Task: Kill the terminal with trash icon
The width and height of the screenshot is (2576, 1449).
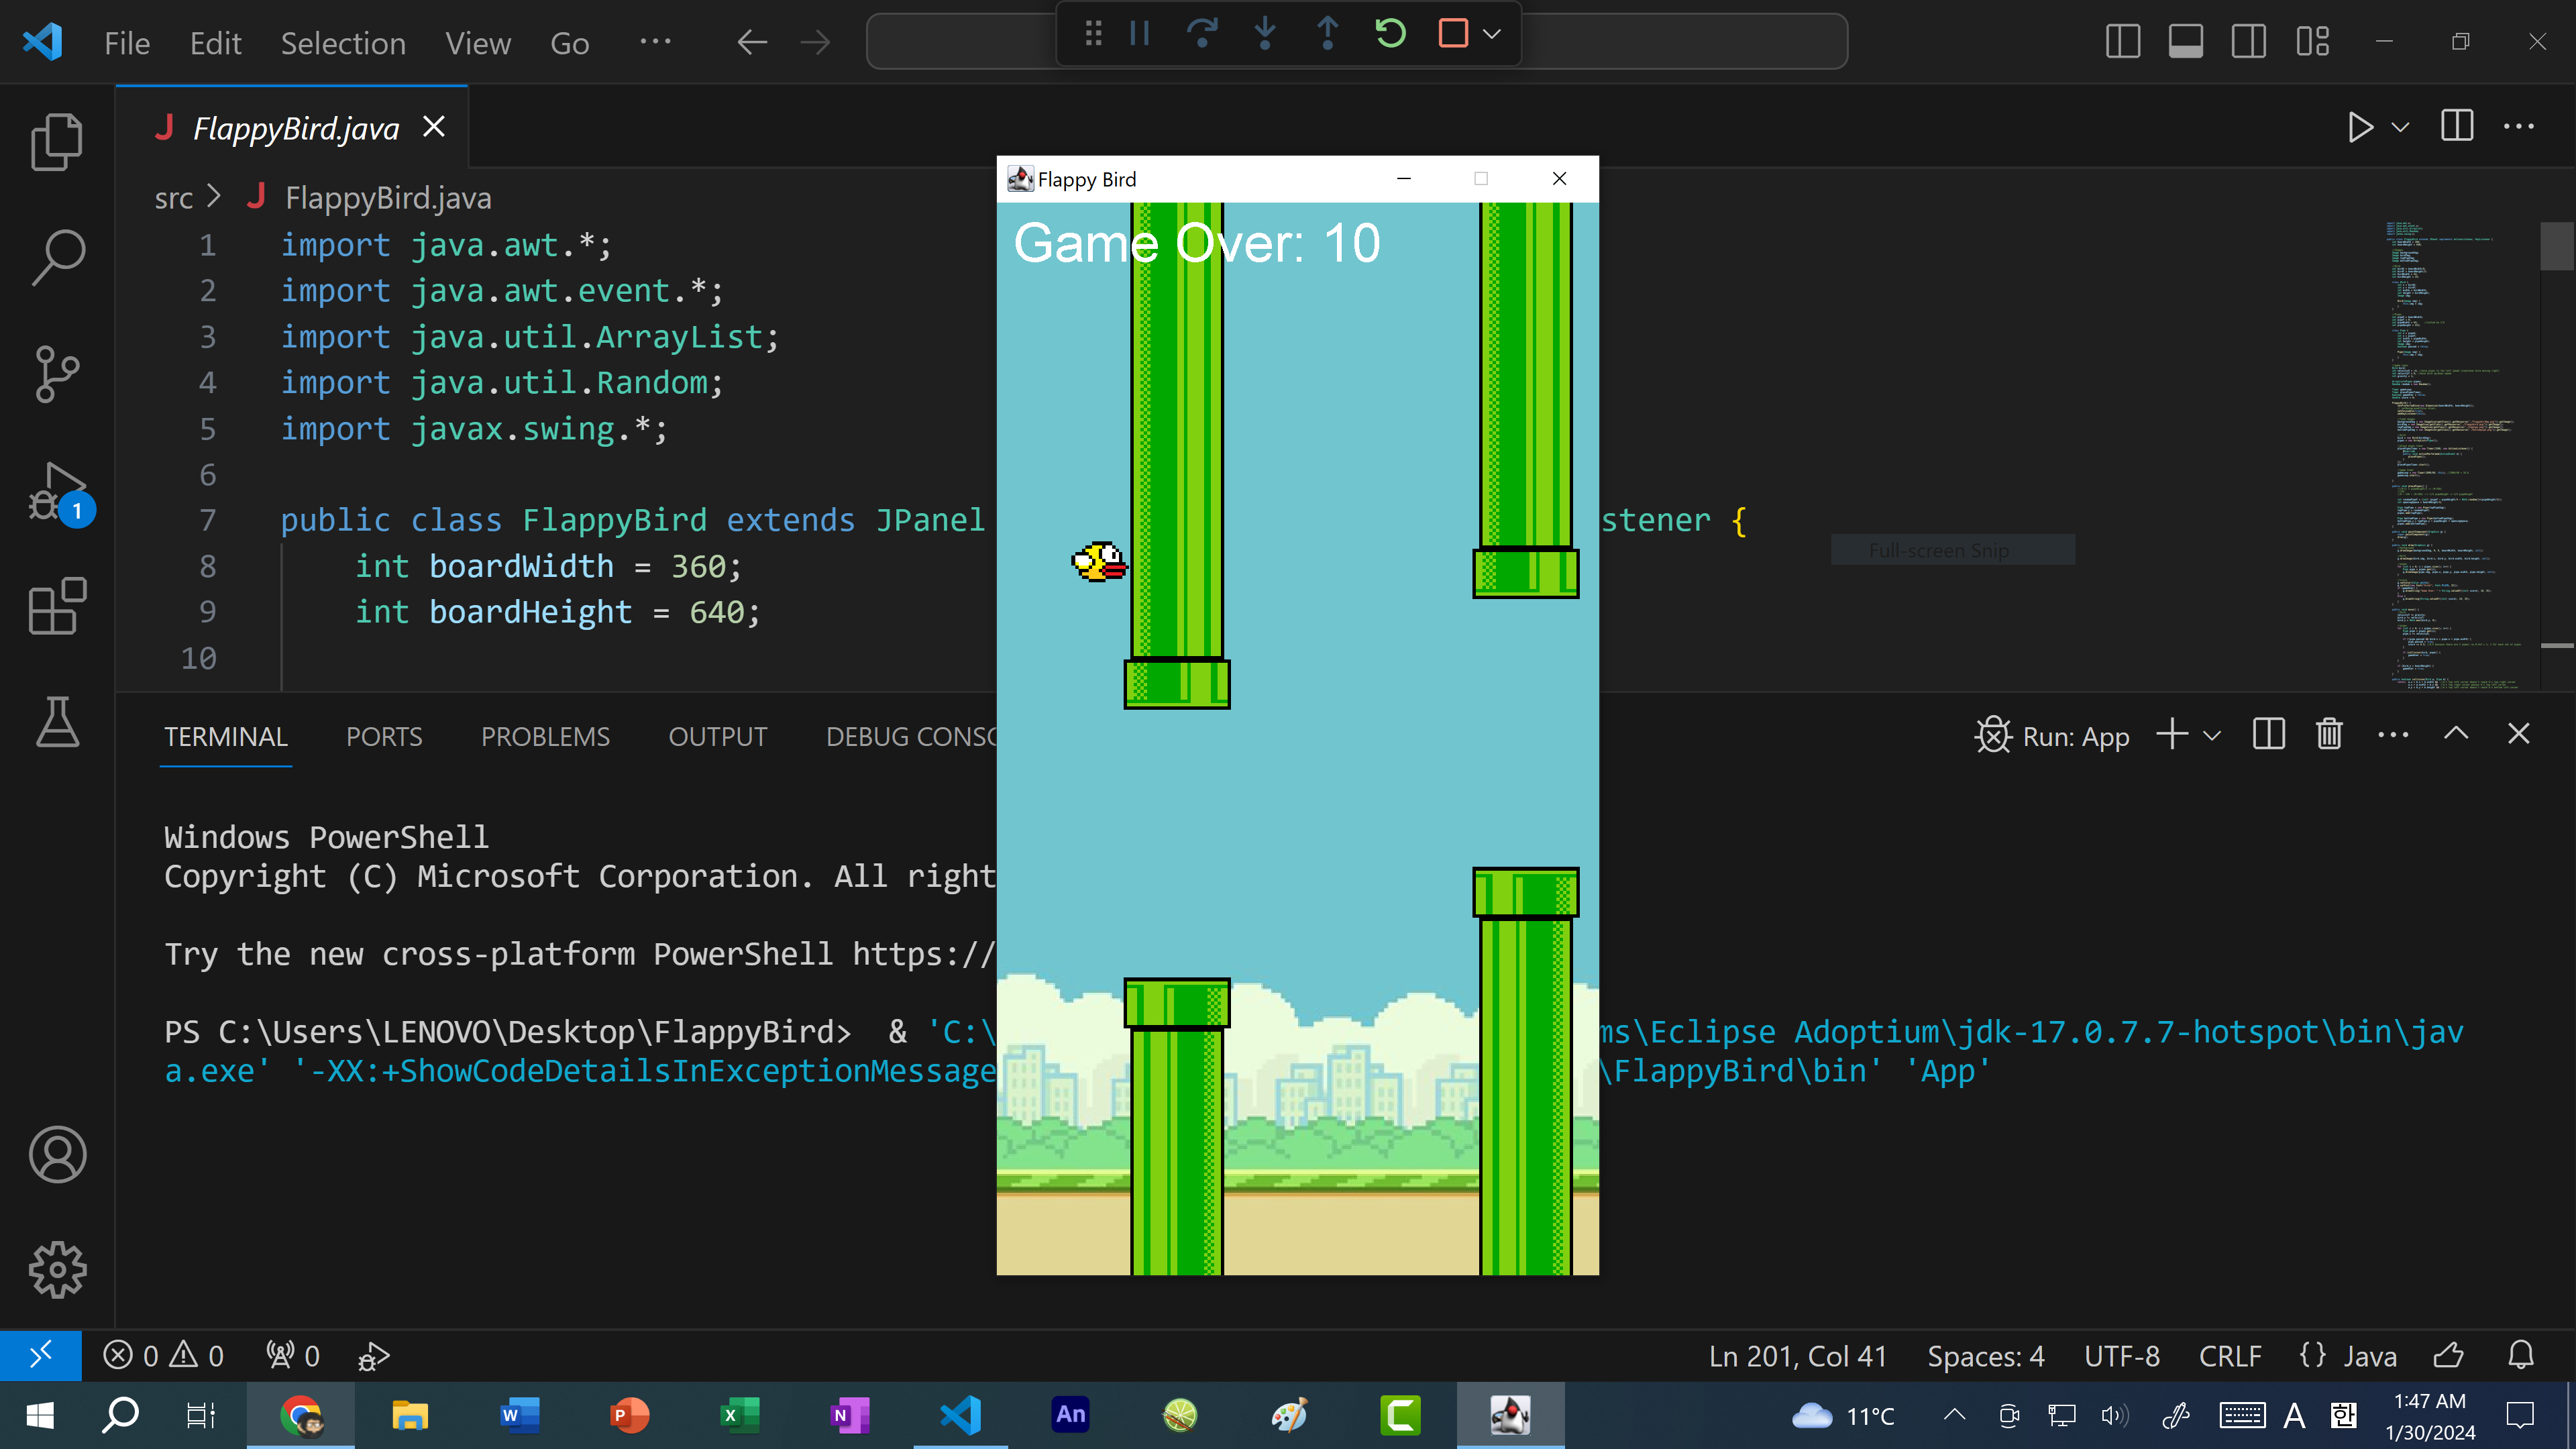Action: (x=2329, y=734)
